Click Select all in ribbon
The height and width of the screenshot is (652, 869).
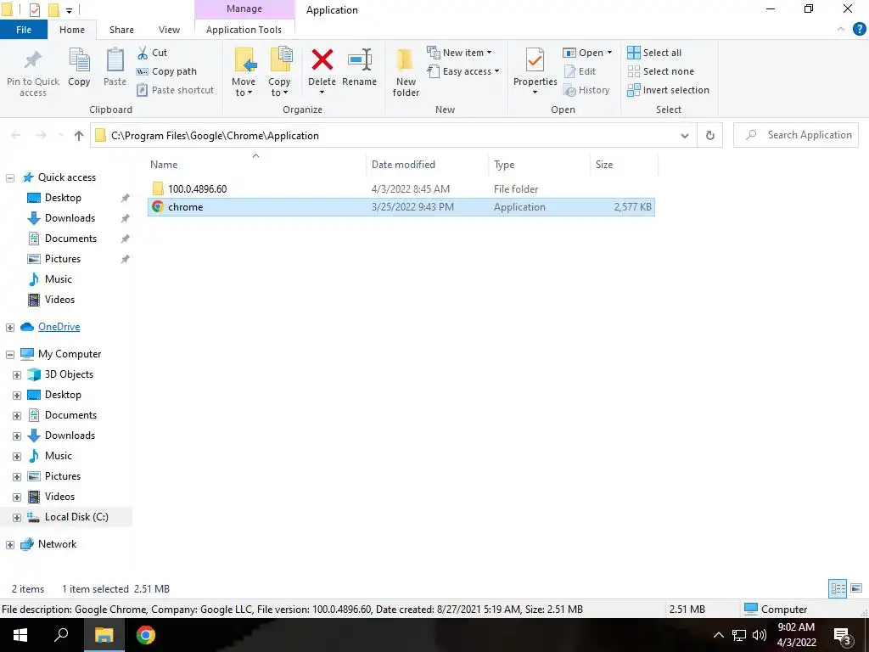[654, 53]
